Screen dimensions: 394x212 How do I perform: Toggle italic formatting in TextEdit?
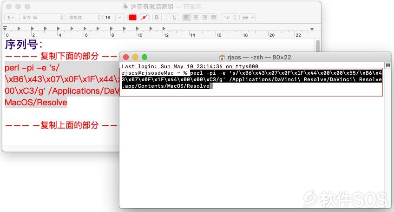(x=166, y=17)
